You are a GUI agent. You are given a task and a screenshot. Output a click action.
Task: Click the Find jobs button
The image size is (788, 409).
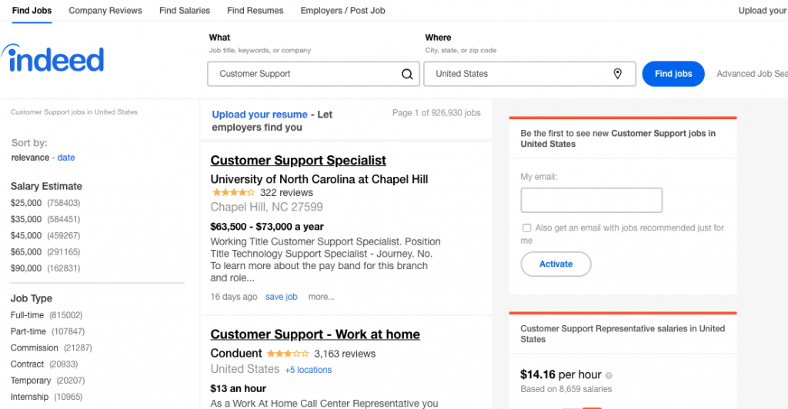point(673,74)
